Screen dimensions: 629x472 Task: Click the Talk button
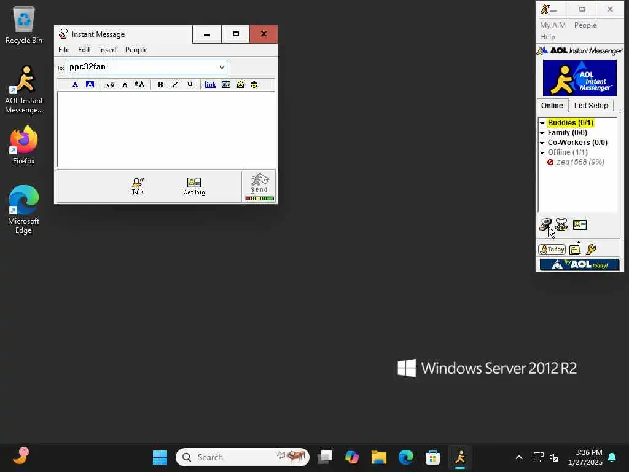138,186
